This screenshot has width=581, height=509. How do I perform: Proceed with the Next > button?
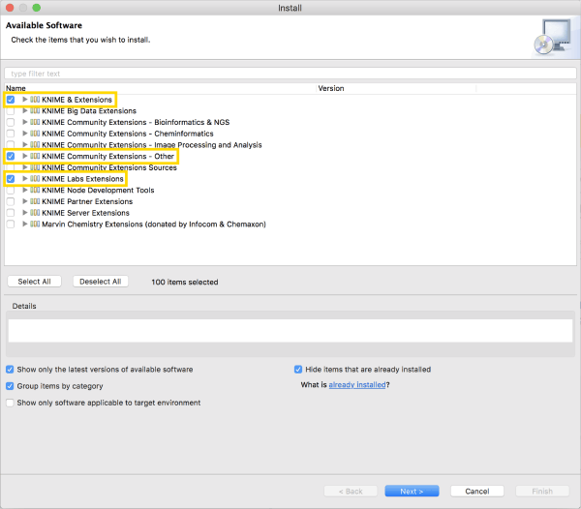pyautogui.click(x=412, y=492)
